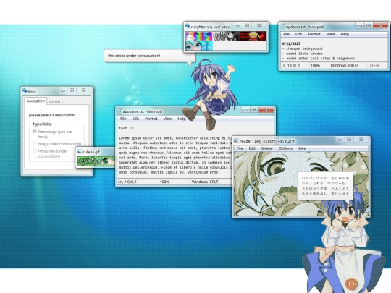Open Help menu in updates.txt Notepad

pyautogui.click(x=345, y=34)
